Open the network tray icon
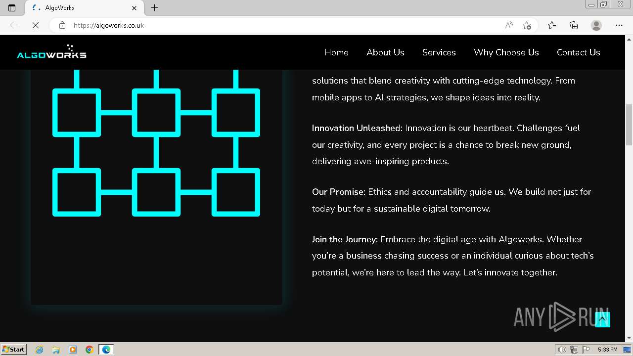This screenshot has height=356, width=633. point(574,350)
